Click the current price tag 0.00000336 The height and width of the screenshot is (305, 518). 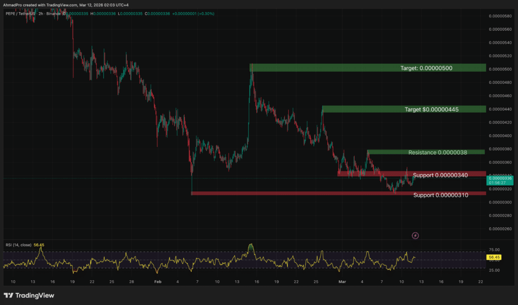[x=500, y=179]
